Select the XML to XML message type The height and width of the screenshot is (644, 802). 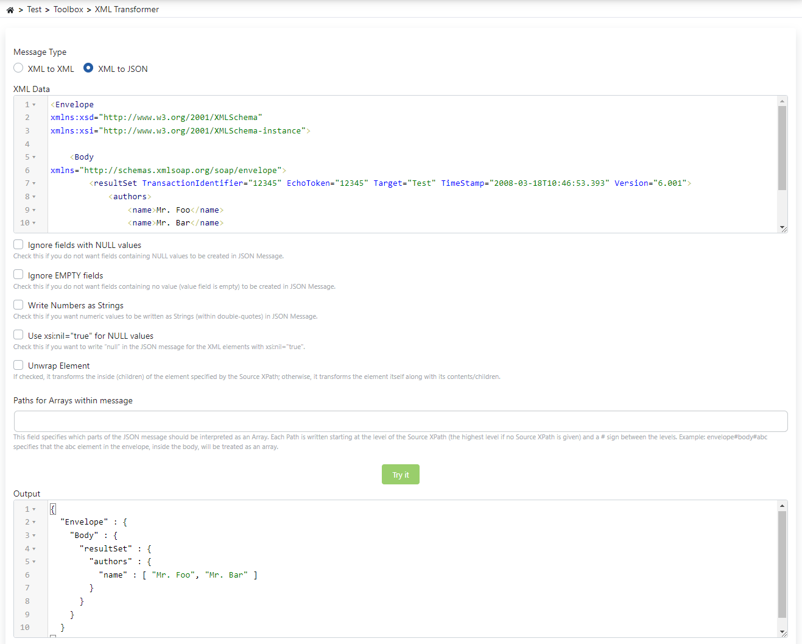click(18, 68)
